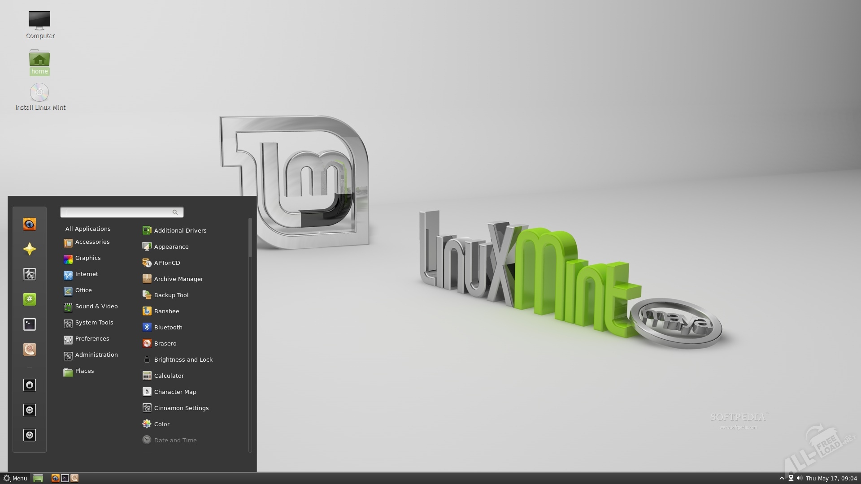Click the network icon in system tray
Viewport: 861px width, 484px height.
(x=791, y=478)
